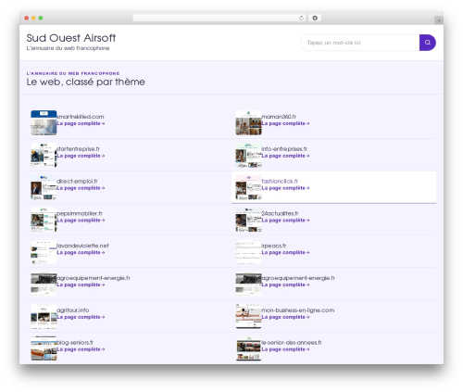Screen dimensions: 463x392
Task: Open le-senior-des-annees.fr entry title
Action: [x=292, y=343]
